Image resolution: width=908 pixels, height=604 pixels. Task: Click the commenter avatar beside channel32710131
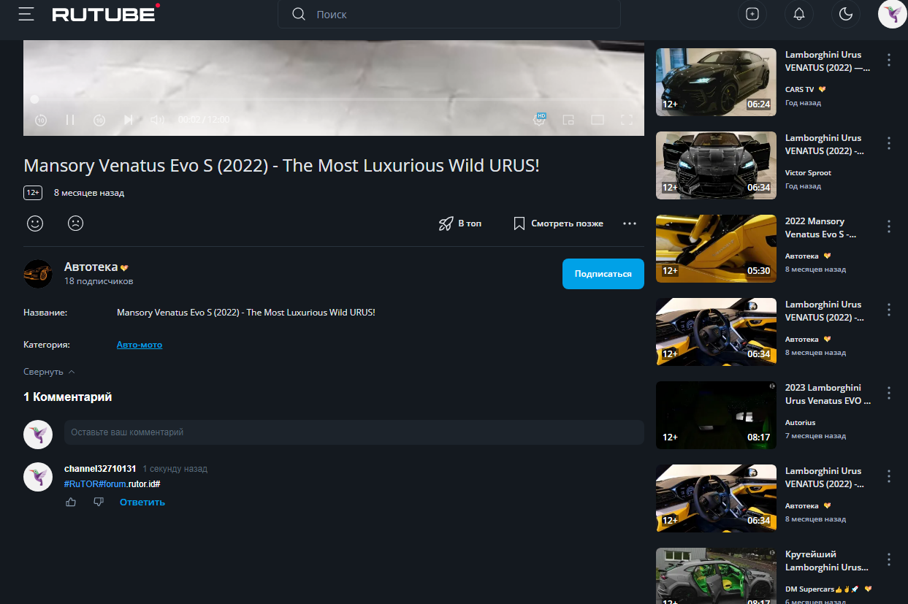point(38,477)
